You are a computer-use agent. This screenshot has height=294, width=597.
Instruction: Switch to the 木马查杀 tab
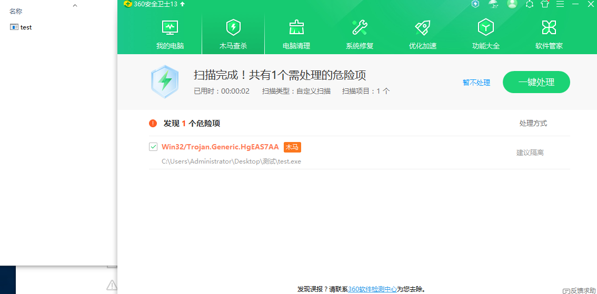(x=233, y=35)
